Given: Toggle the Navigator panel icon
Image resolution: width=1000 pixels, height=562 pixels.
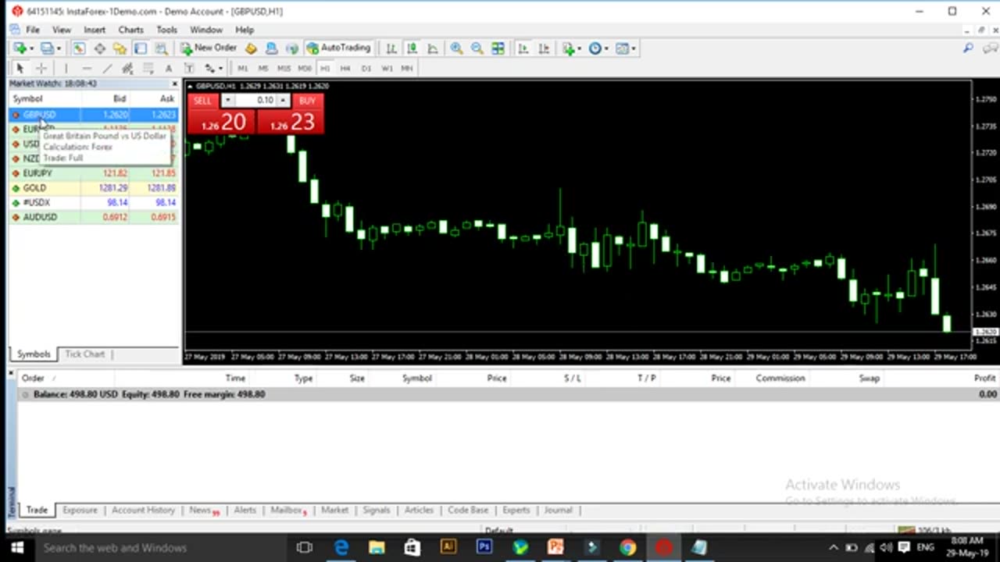Looking at the screenshot, I should click(120, 48).
